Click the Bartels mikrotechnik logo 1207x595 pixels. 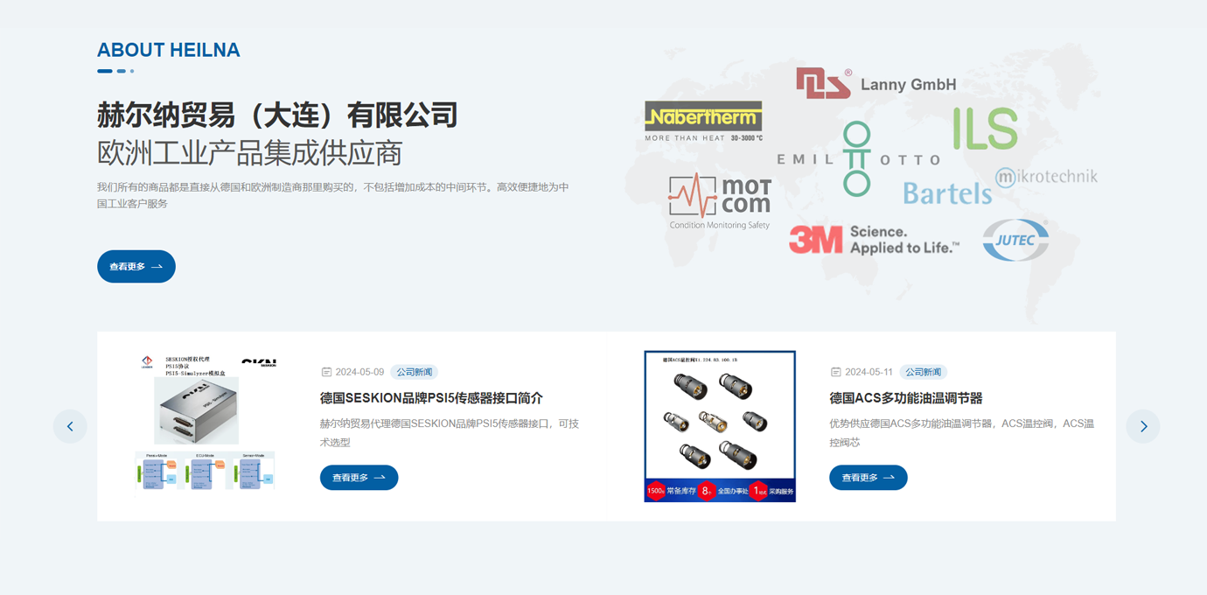tap(999, 185)
